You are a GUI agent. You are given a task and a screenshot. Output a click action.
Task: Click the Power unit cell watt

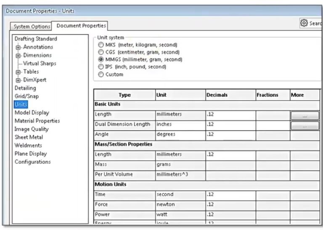tap(180, 216)
